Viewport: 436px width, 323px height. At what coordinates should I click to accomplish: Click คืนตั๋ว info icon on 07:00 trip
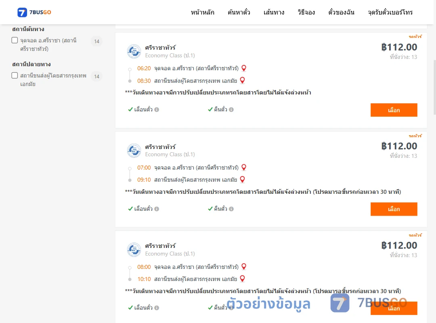click(231, 209)
